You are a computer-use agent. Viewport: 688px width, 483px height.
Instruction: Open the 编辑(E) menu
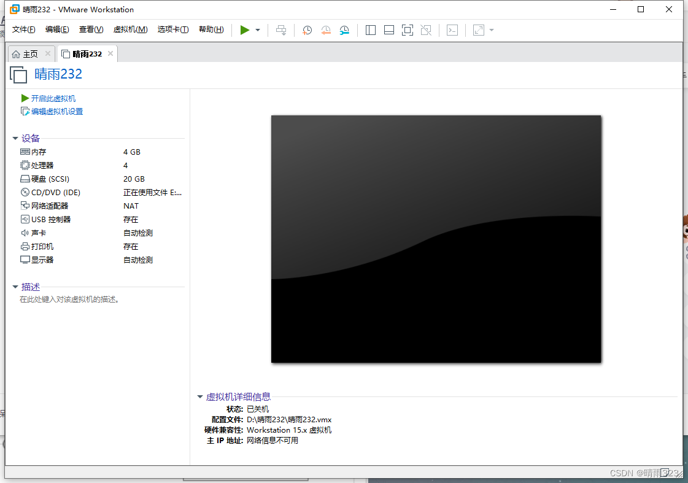coord(57,29)
